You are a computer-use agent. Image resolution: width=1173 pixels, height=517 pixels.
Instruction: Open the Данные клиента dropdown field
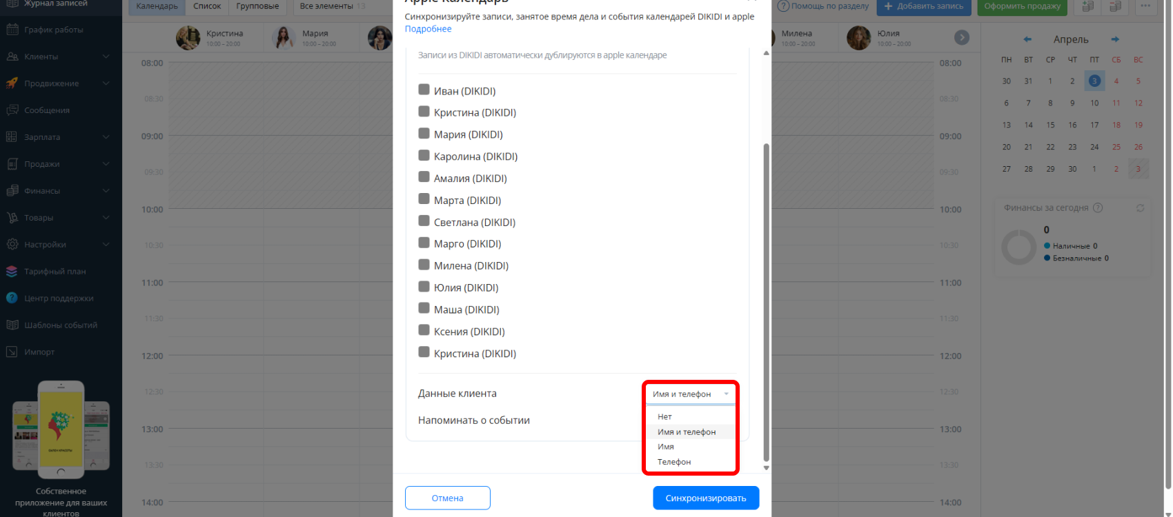tap(690, 394)
